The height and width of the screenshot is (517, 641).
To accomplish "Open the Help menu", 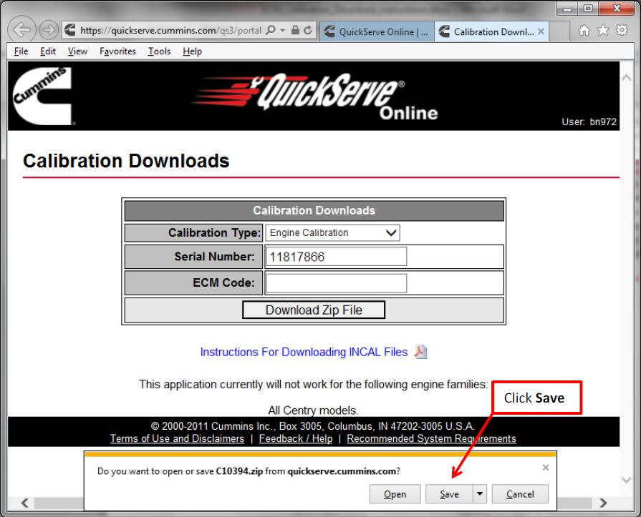I will coord(193,51).
